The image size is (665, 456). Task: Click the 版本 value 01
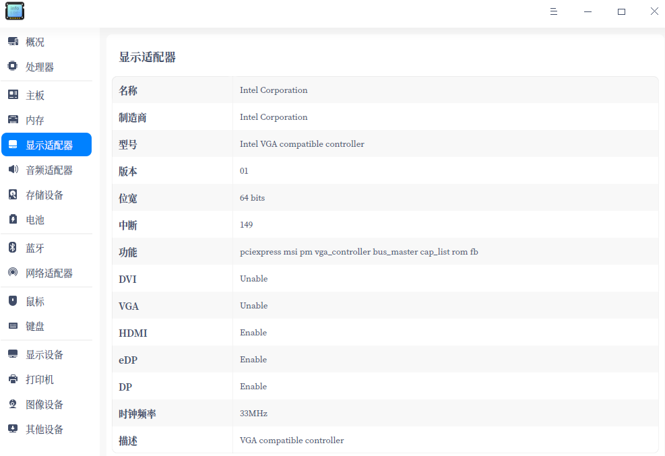pyautogui.click(x=244, y=171)
